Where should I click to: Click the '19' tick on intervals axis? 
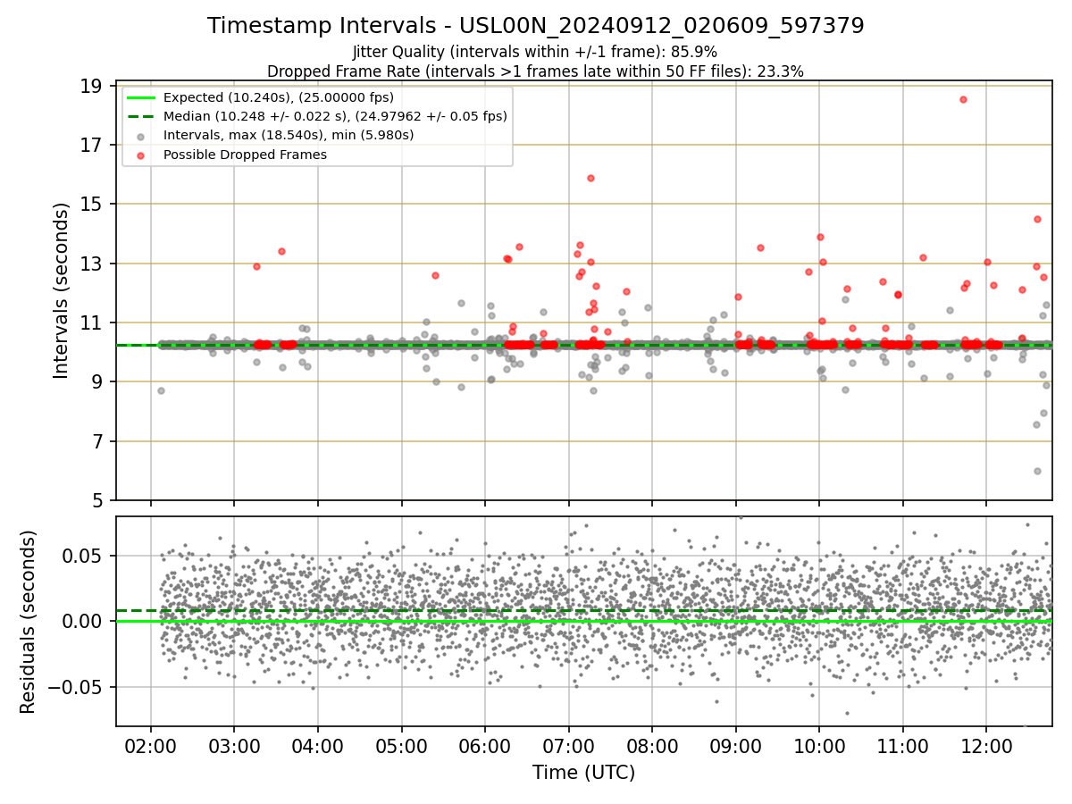[89, 87]
